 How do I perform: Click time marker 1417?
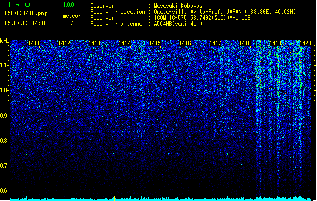point(216,43)
